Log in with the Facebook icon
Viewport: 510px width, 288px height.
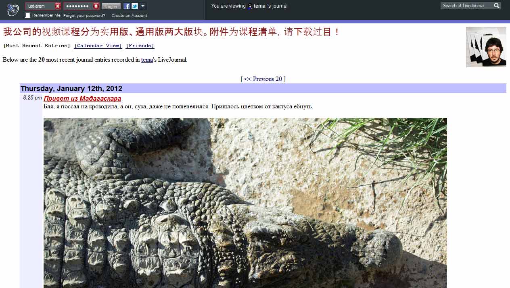click(x=127, y=6)
